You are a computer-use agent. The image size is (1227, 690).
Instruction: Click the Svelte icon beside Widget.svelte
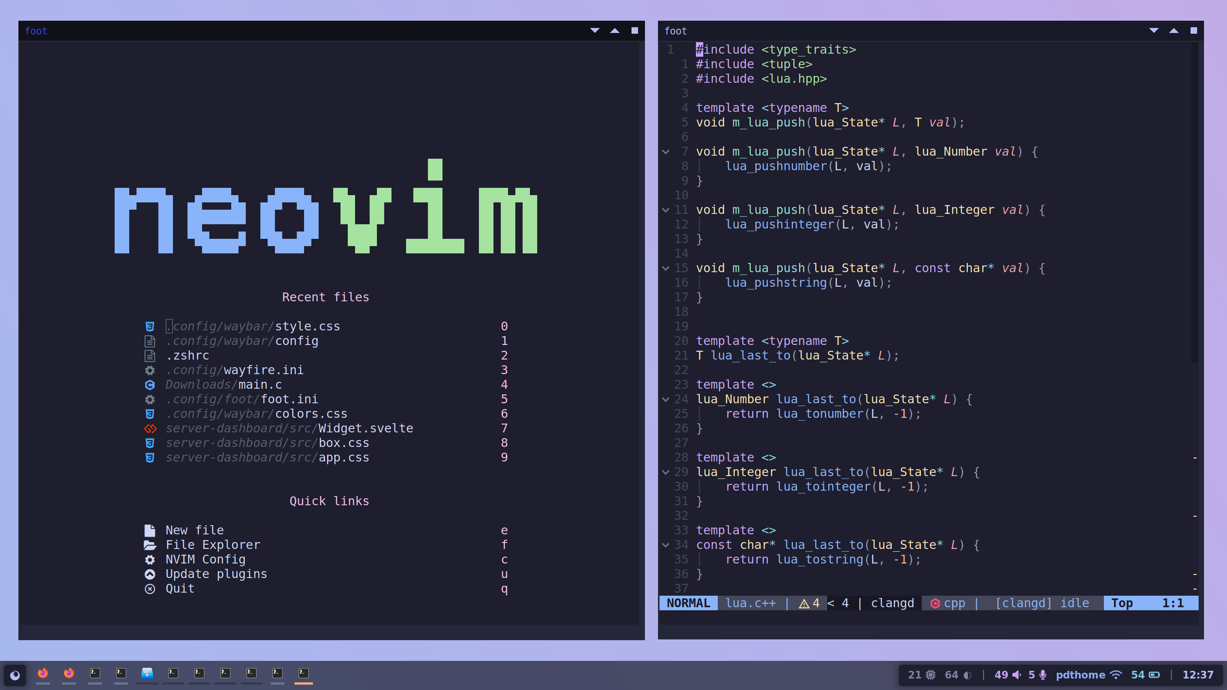[150, 429]
